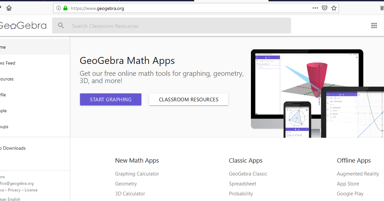The width and height of the screenshot is (384, 201).
Task: Open GeoGebra Classic
Action: coord(248,174)
